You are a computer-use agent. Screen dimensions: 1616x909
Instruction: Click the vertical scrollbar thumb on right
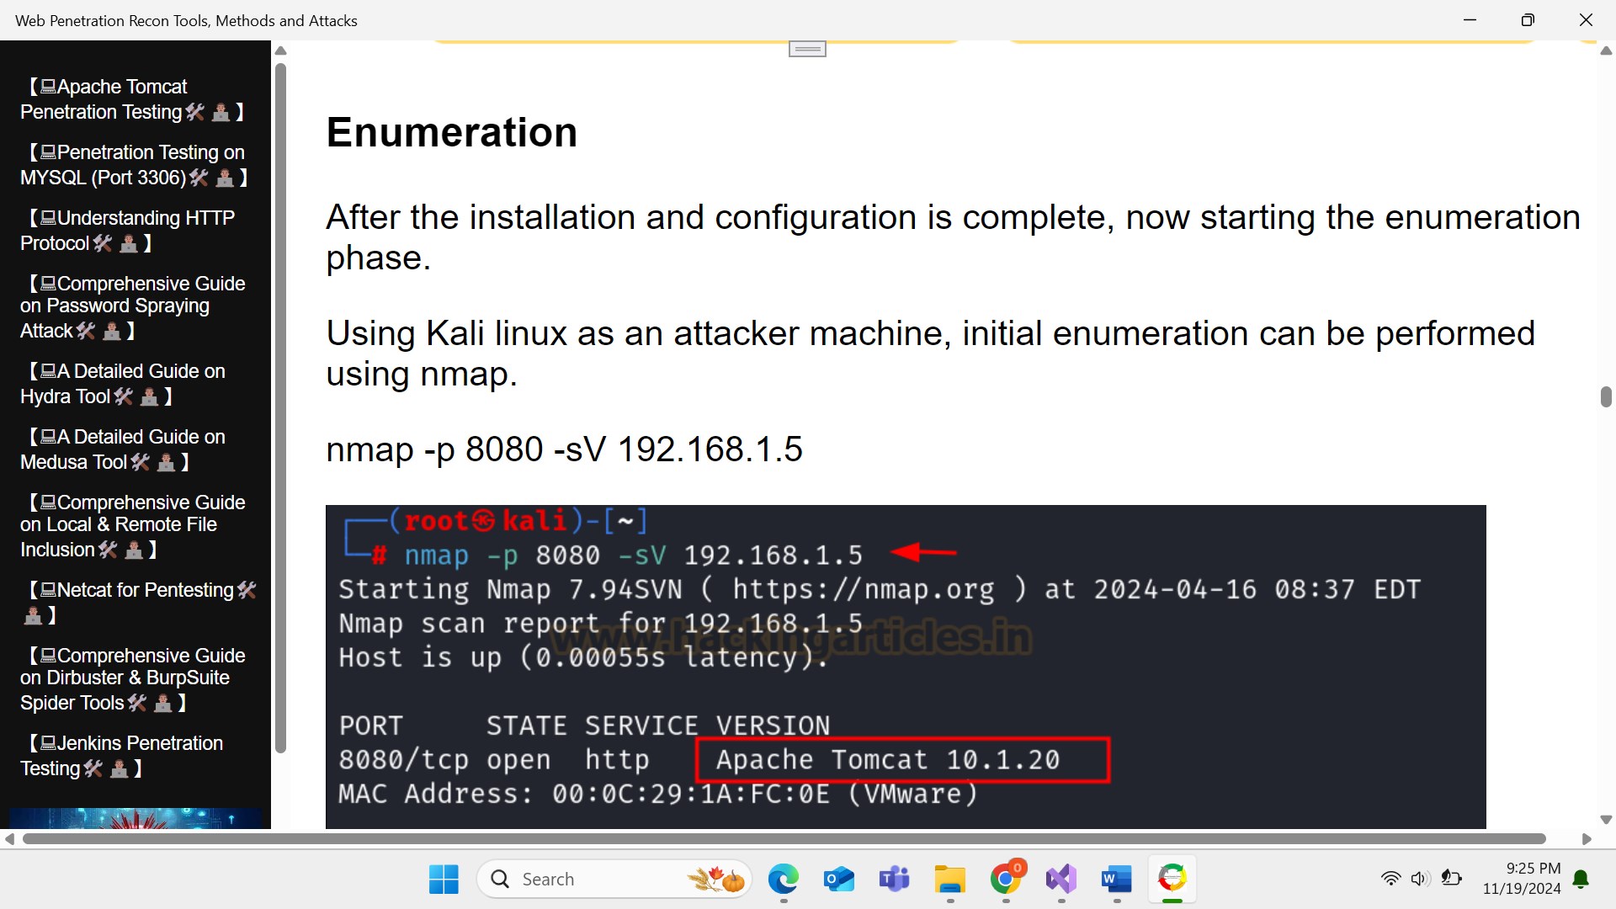pos(1606,396)
